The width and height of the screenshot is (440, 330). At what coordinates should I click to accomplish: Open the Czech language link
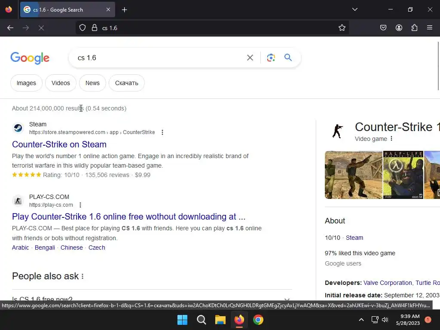(x=97, y=247)
